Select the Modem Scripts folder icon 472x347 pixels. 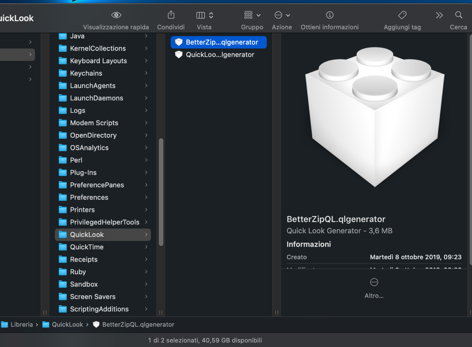coord(63,123)
